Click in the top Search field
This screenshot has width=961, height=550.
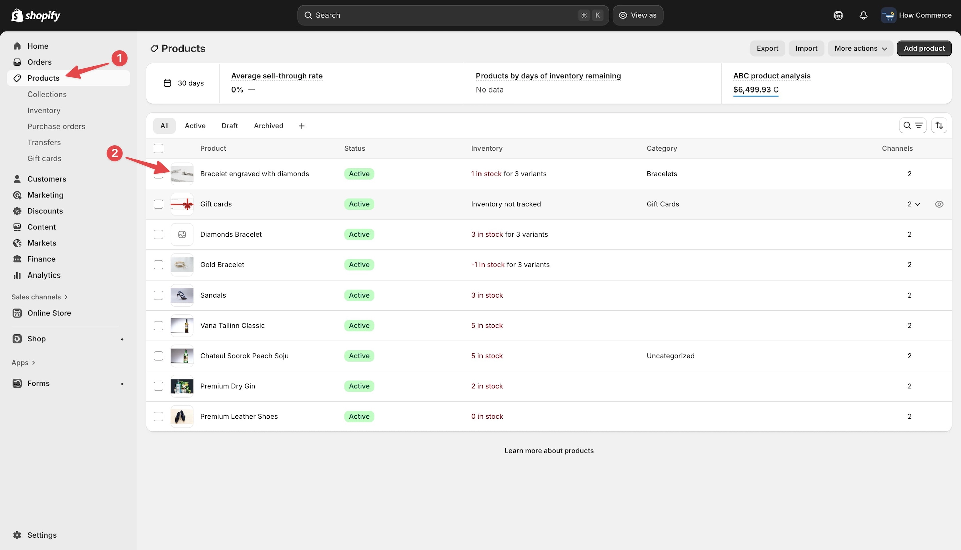pos(452,15)
